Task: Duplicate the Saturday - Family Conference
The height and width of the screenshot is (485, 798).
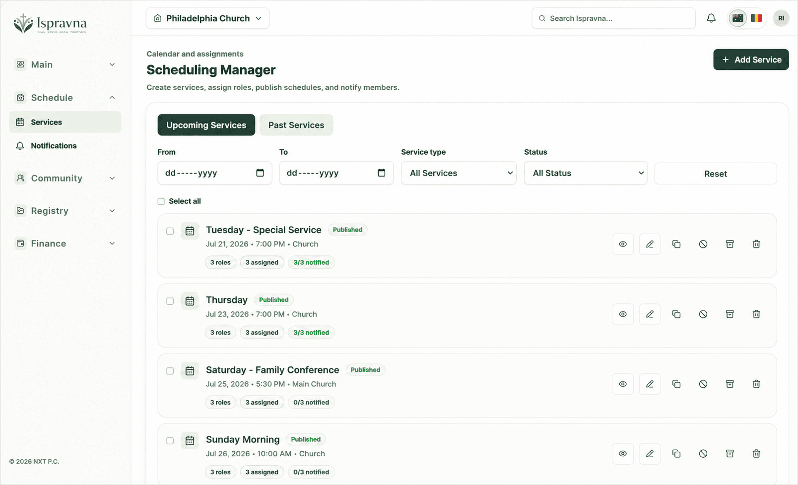Action: click(x=676, y=384)
